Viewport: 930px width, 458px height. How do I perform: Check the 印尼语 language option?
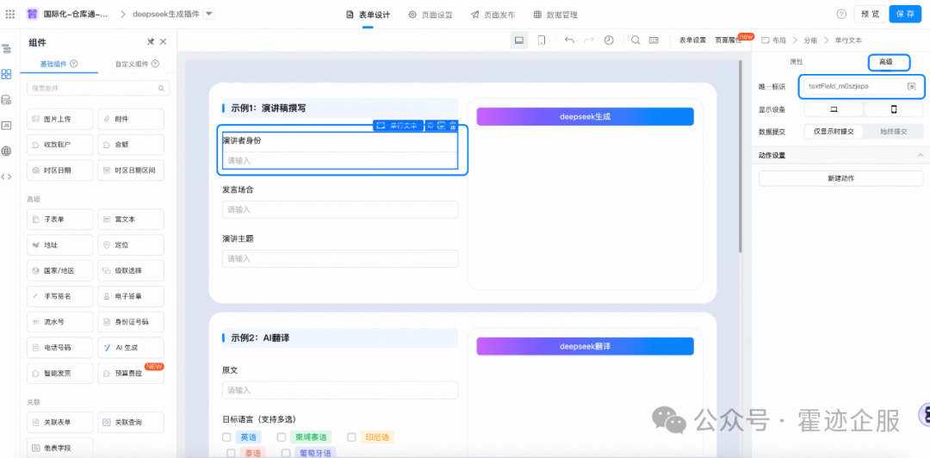pos(351,437)
